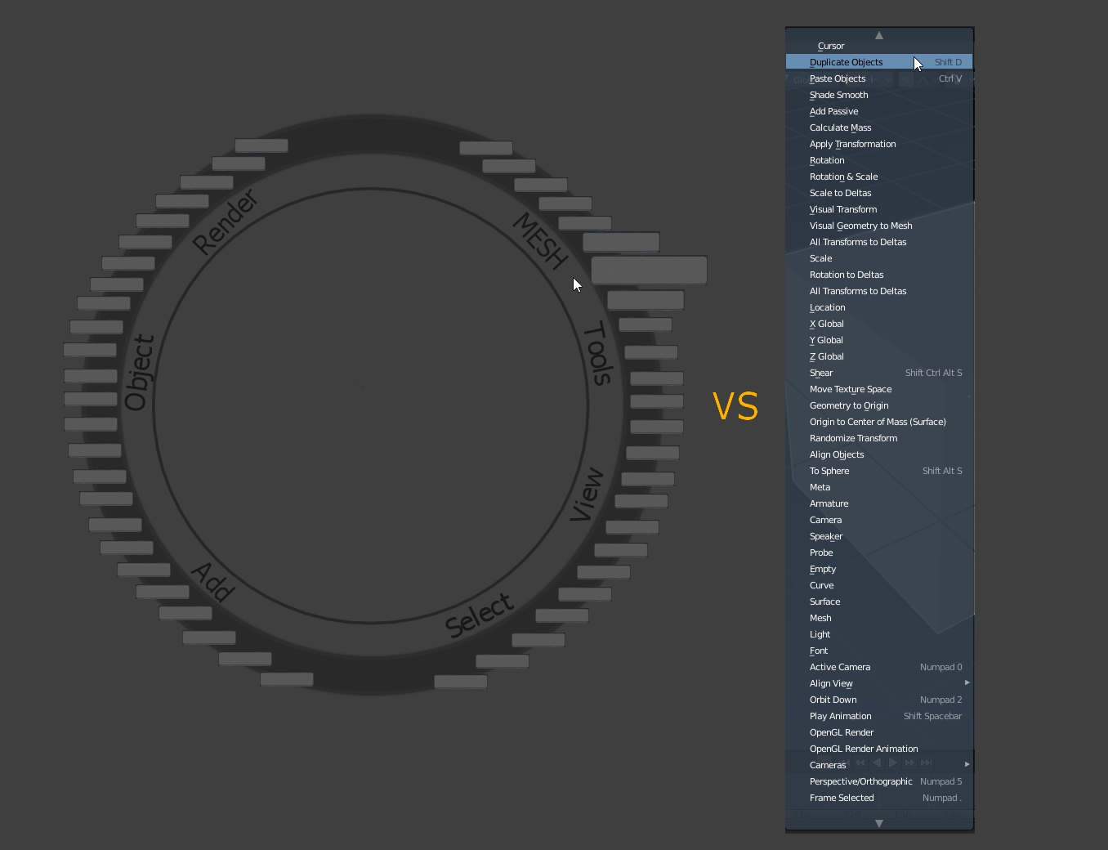The height and width of the screenshot is (850, 1108).
Task: Click the scroll-down arrow below Frame Selected
Action: click(879, 823)
